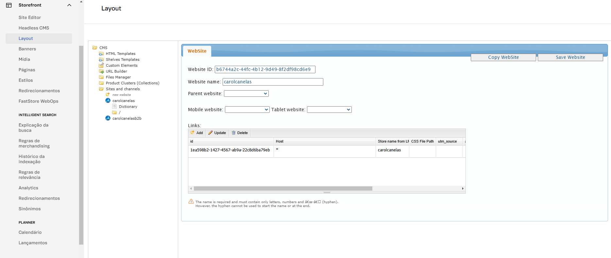Click the Save Website button

pyautogui.click(x=570, y=57)
